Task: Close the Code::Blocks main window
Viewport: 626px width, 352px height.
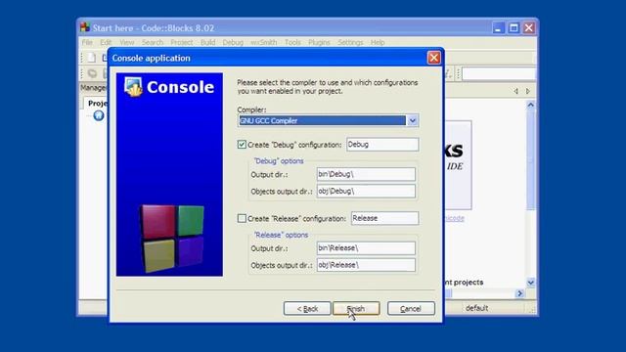Action: pos(529,28)
